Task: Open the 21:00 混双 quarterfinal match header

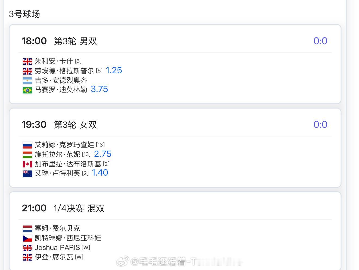Action: coord(63,208)
